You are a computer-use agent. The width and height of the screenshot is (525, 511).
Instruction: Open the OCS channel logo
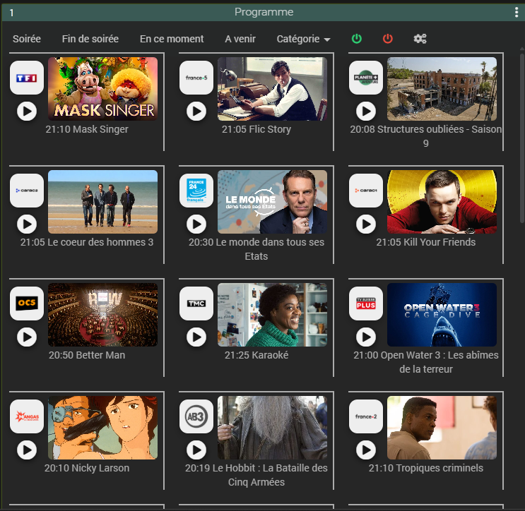click(x=27, y=303)
